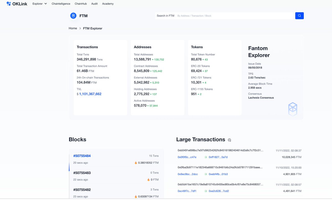
Task: Open the OKLink logo home link
Action: click(x=17, y=4)
